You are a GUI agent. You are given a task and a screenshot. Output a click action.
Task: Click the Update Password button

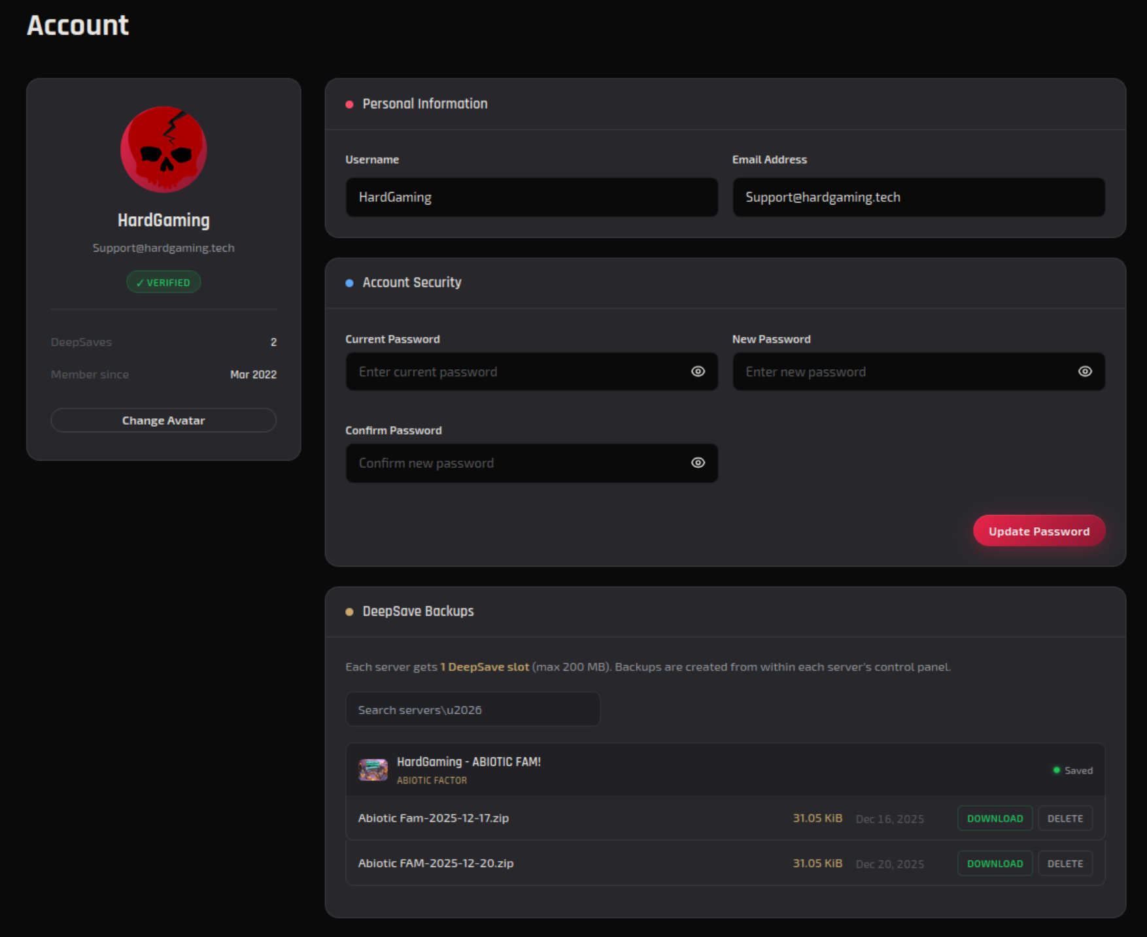click(1038, 531)
